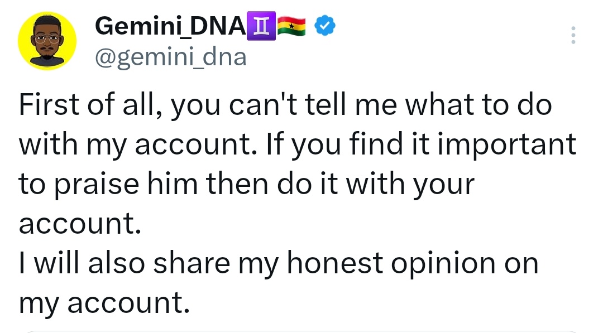The height and width of the screenshot is (333, 603).
Task: Click the Ghana flag emoji
Action: (291, 26)
